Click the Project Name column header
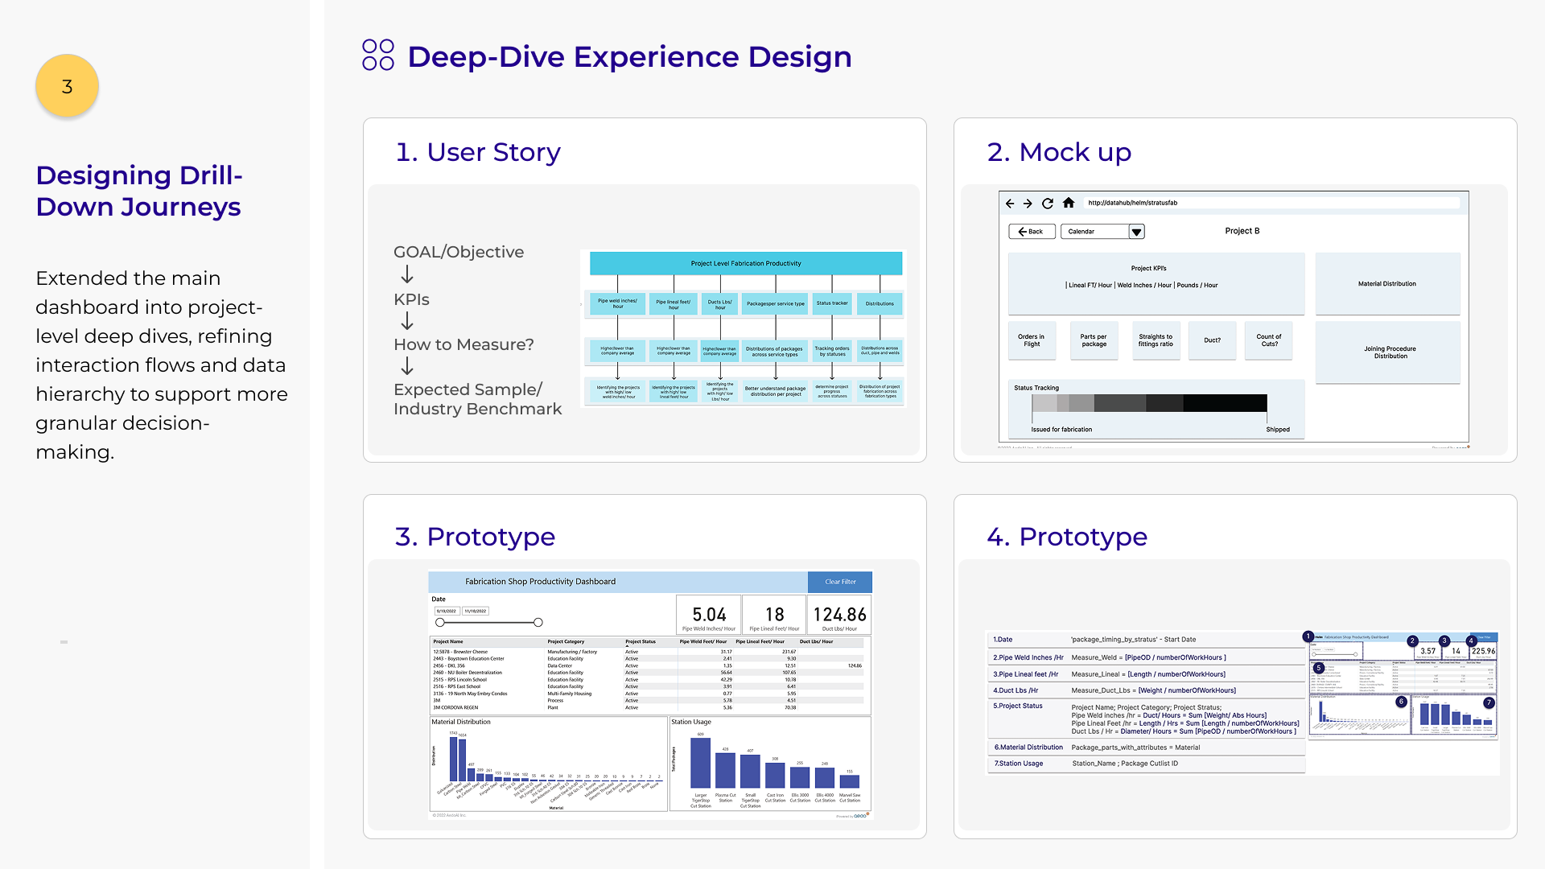The height and width of the screenshot is (869, 1545). (x=448, y=642)
